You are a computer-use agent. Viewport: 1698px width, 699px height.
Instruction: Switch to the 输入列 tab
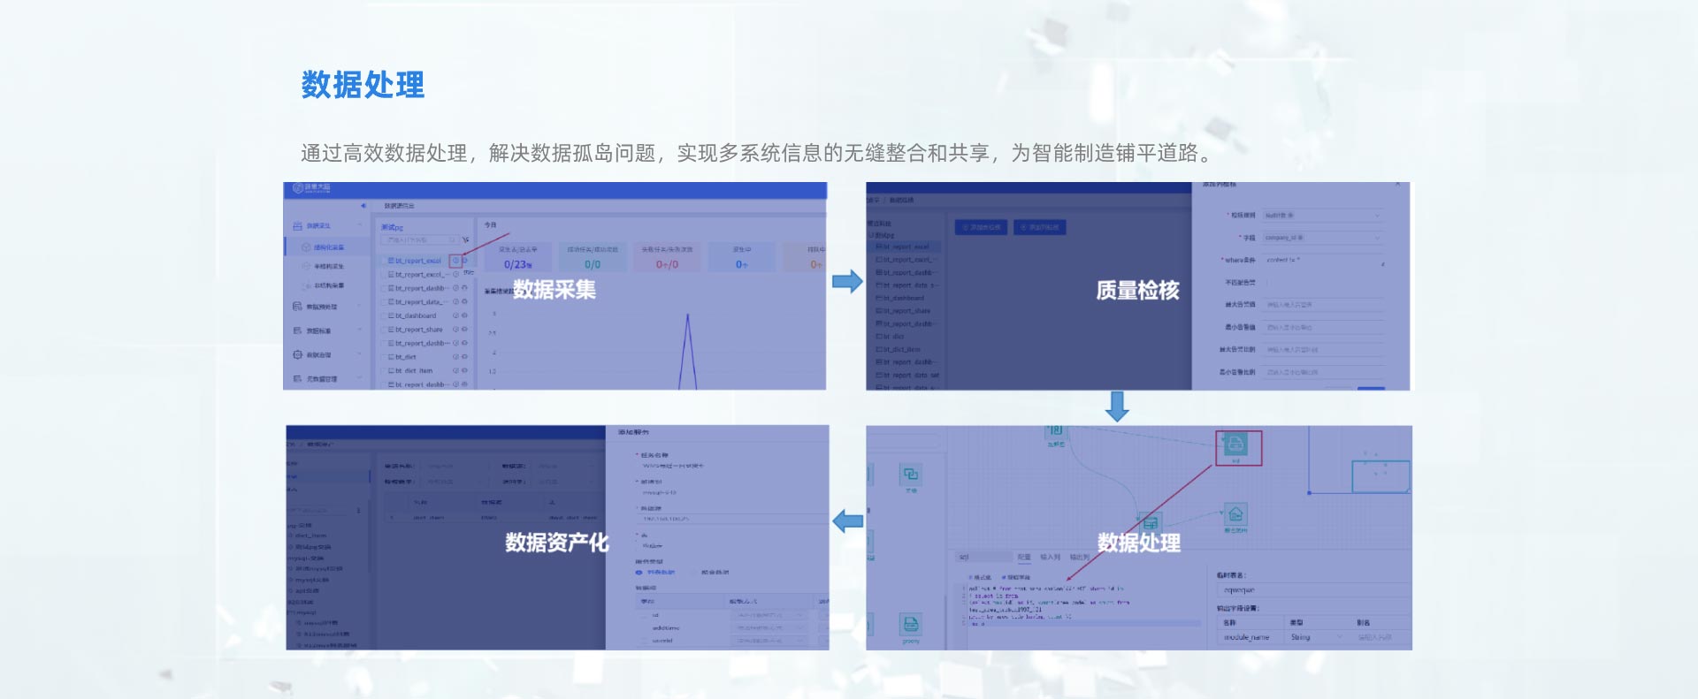[1050, 558]
